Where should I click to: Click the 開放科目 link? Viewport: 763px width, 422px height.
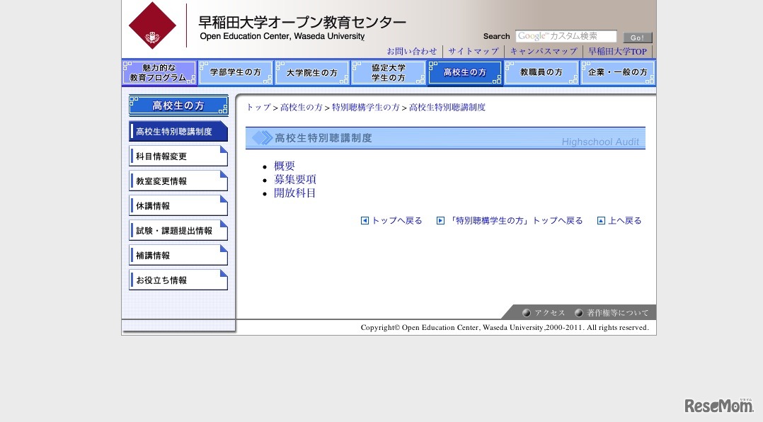pyautogui.click(x=294, y=193)
